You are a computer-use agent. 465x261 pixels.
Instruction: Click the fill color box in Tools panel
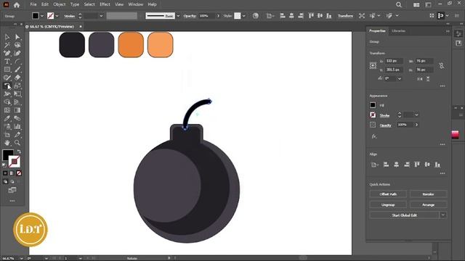click(8, 155)
